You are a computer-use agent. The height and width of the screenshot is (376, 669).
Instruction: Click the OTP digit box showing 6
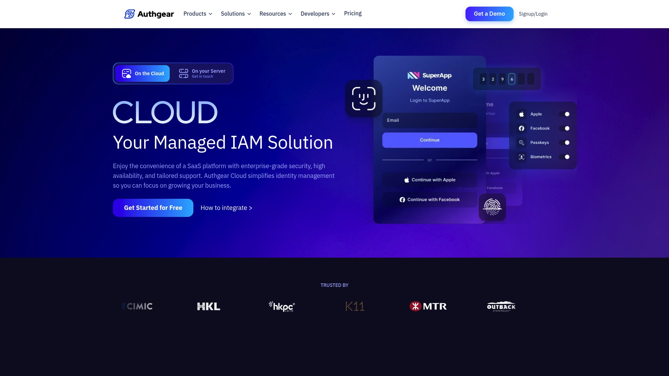click(x=512, y=79)
